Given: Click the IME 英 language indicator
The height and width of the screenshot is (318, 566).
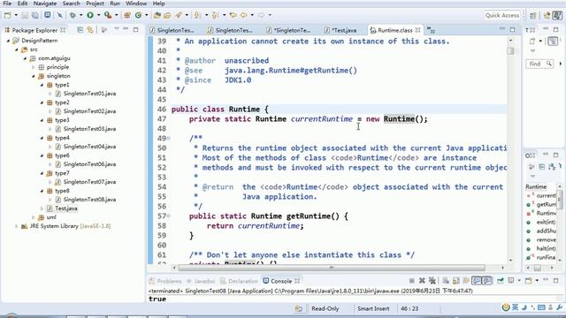Looking at the screenshot, I should [515, 307].
